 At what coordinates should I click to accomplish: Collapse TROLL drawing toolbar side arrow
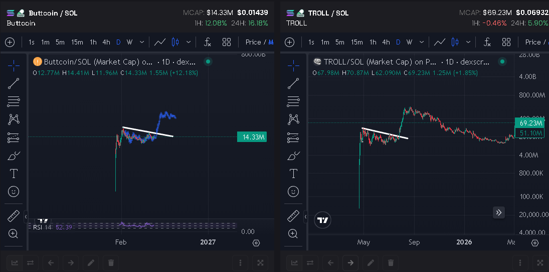coord(306,217)
